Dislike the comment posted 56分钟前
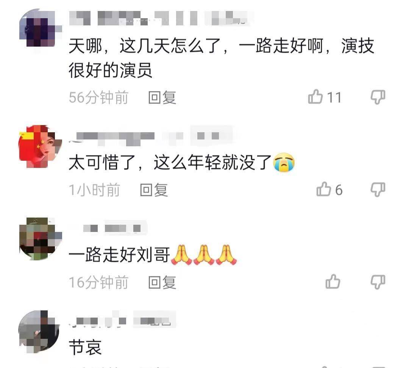This screenshot has width=409, height=368. pyautogui.click(x=378, y=97)
